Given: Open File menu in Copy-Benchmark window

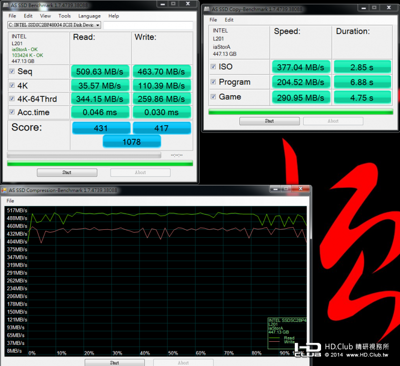Looking at the screenshot, I should (213, 19).
